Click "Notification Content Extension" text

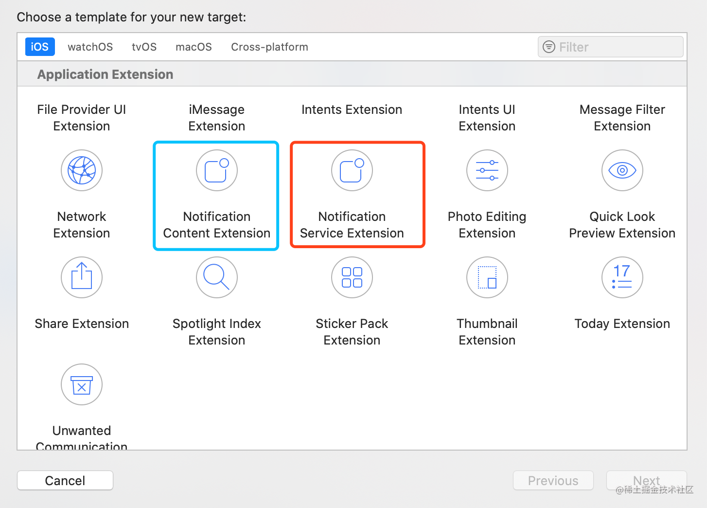217,225
